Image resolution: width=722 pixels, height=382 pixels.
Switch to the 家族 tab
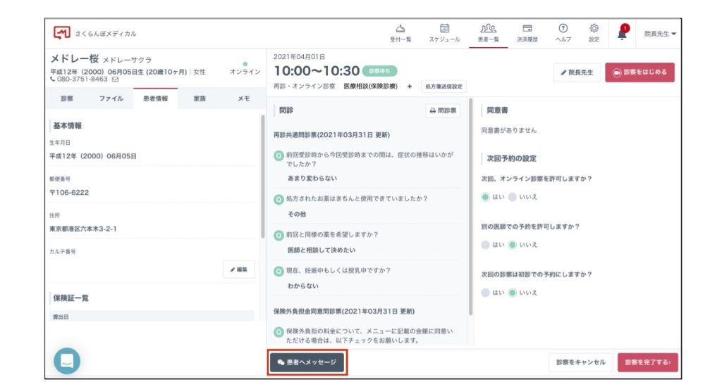(200, 99)
